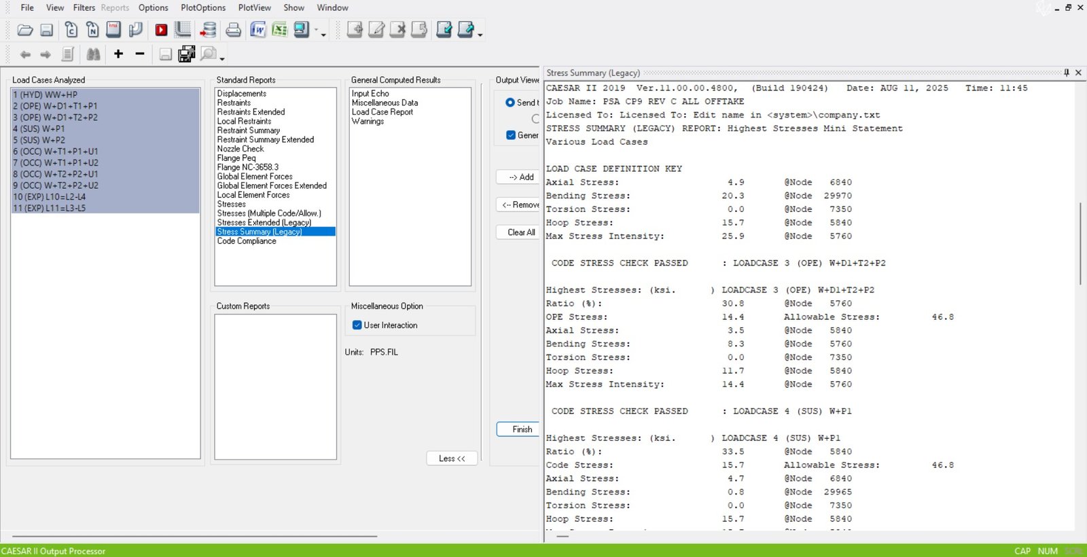Click the Open folder toolbar icon

(x=25, y=30)
